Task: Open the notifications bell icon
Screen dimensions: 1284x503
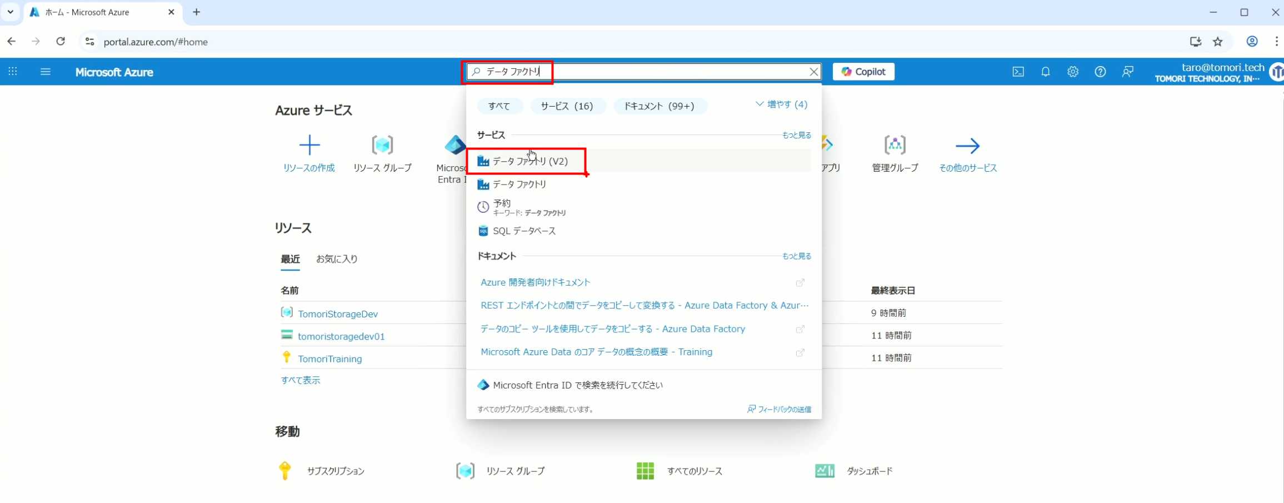Action: click(x=1045, y=72)
